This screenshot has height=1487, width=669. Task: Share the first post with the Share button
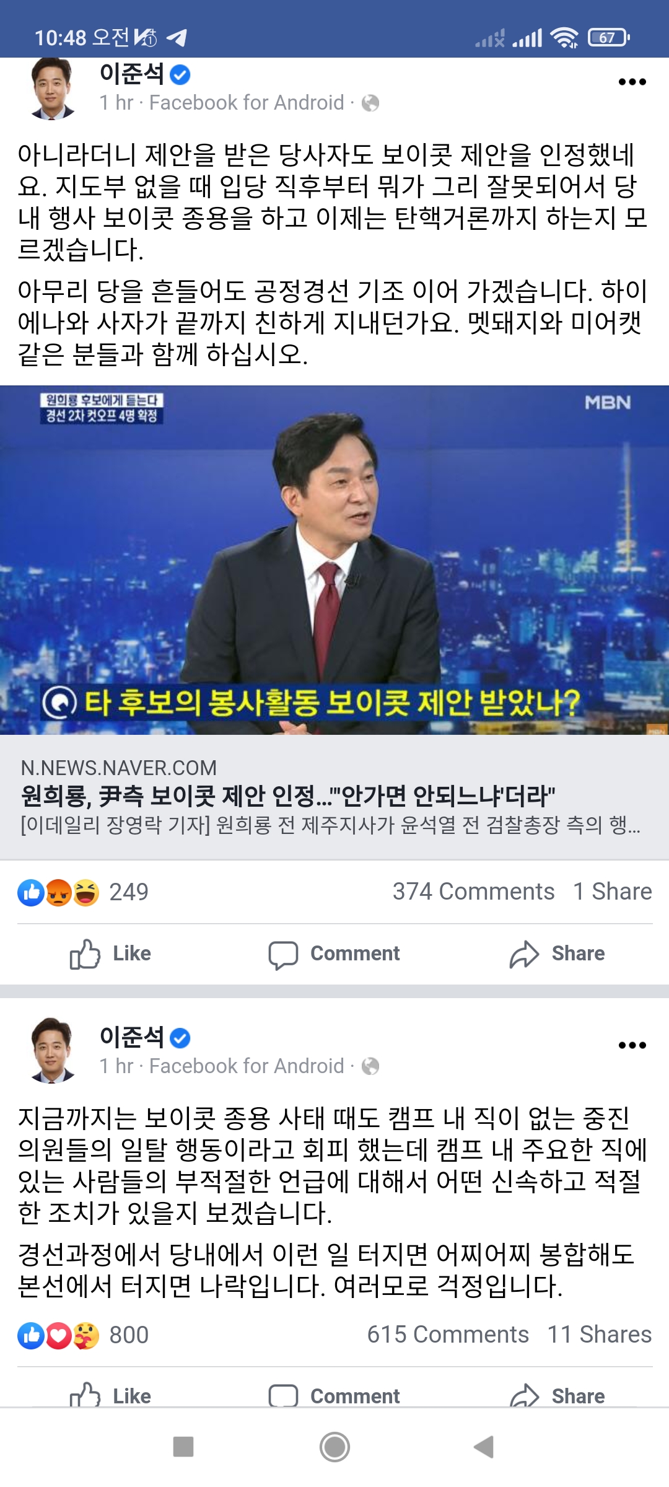tap(557, 954)
